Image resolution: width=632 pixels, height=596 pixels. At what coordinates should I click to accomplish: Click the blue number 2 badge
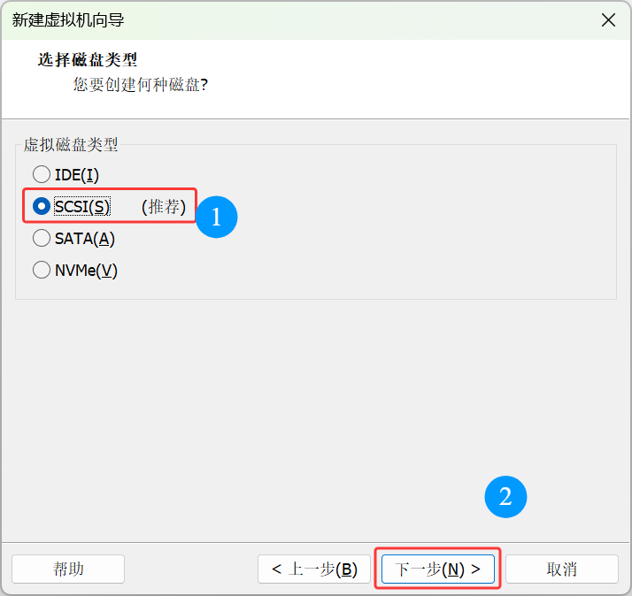pyautogui.click(x=505, y=497)
